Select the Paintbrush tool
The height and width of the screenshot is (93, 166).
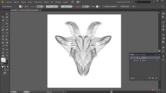point(3,27)
